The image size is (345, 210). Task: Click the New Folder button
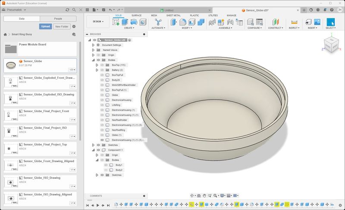[x=62, y=26]
